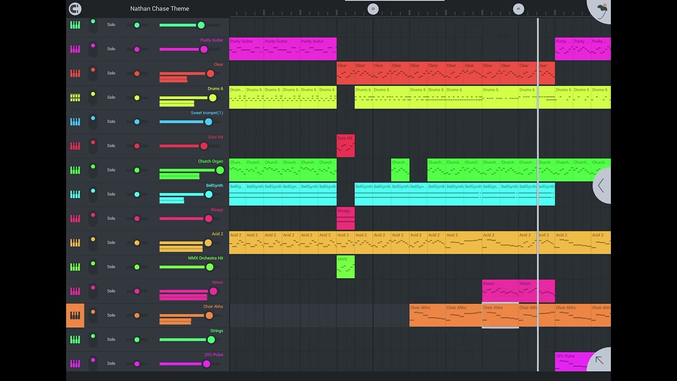Toggle mute on Choir Ahhs track
Image resolution: width=677 pixels, height=381 pixels.
click(93, 315)
